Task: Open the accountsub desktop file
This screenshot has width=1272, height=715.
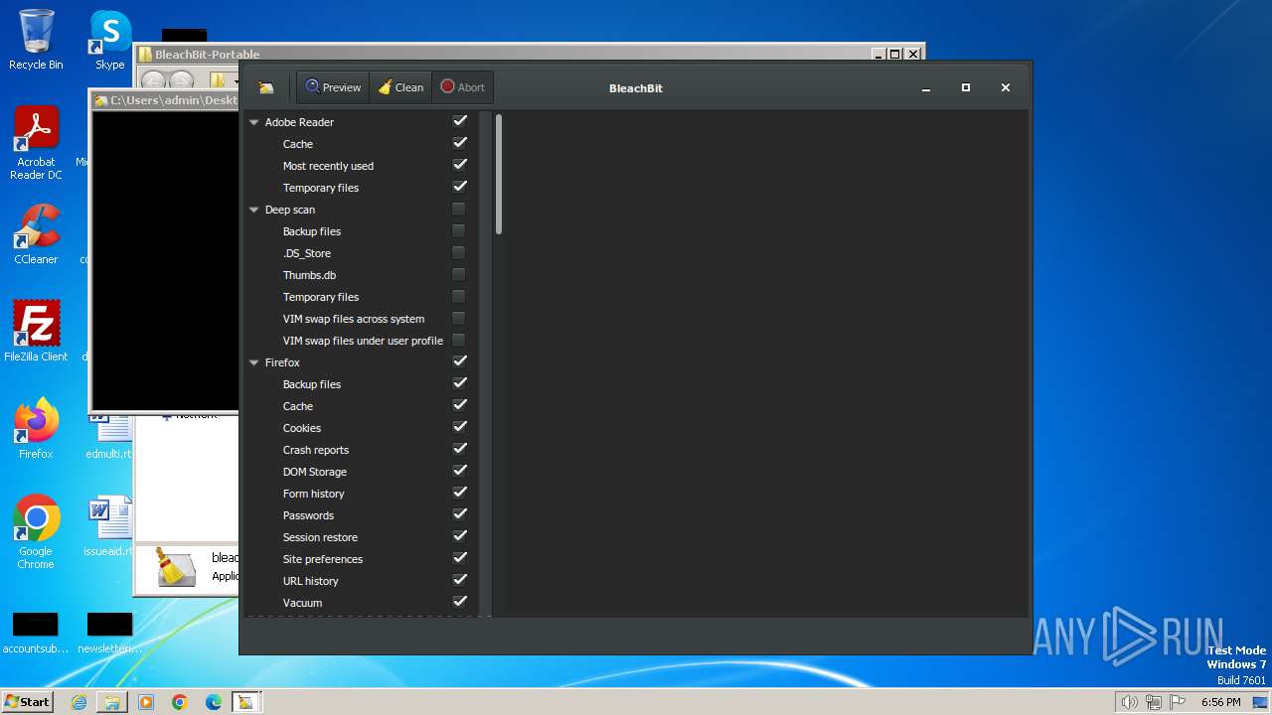Action: coord(36,633)
